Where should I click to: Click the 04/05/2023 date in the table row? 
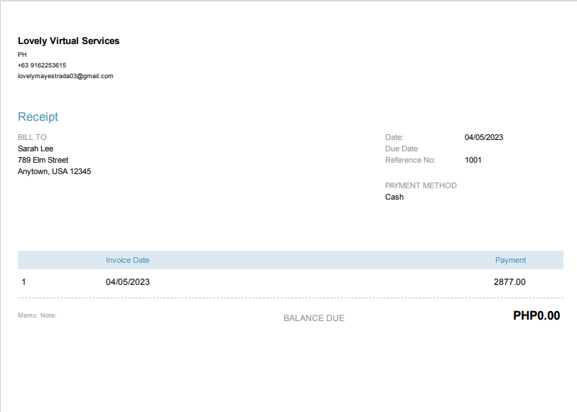point(128,282)
